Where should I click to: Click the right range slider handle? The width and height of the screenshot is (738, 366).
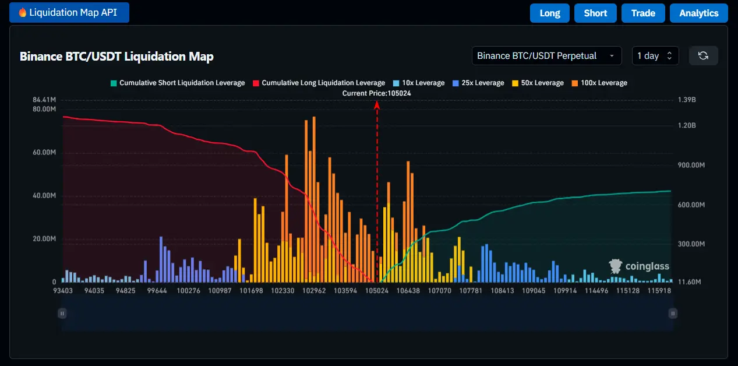(x=673, y=314)
